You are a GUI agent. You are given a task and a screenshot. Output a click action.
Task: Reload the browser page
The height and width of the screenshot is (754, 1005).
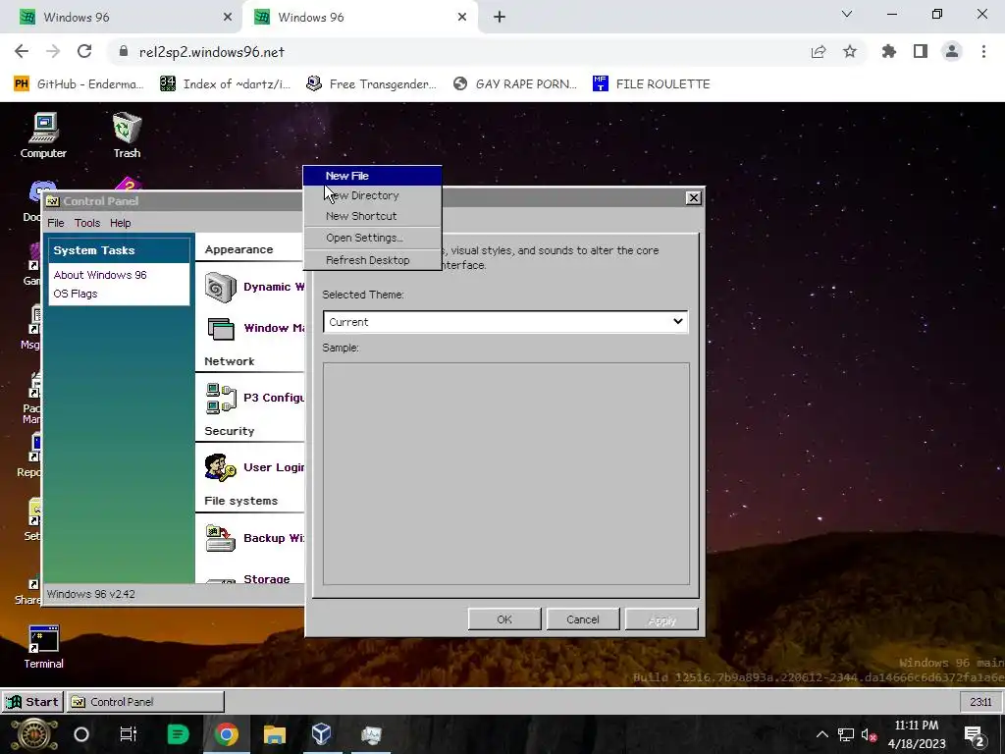point(84,52)
